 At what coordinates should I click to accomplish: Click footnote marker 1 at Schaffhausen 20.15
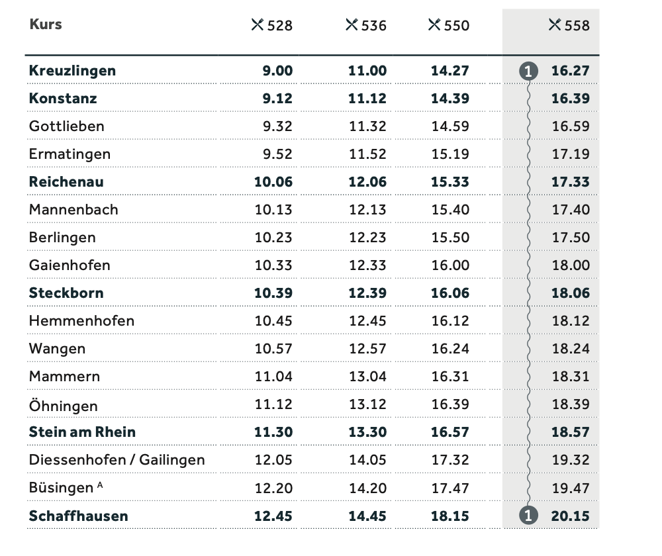tap(528, 516)
